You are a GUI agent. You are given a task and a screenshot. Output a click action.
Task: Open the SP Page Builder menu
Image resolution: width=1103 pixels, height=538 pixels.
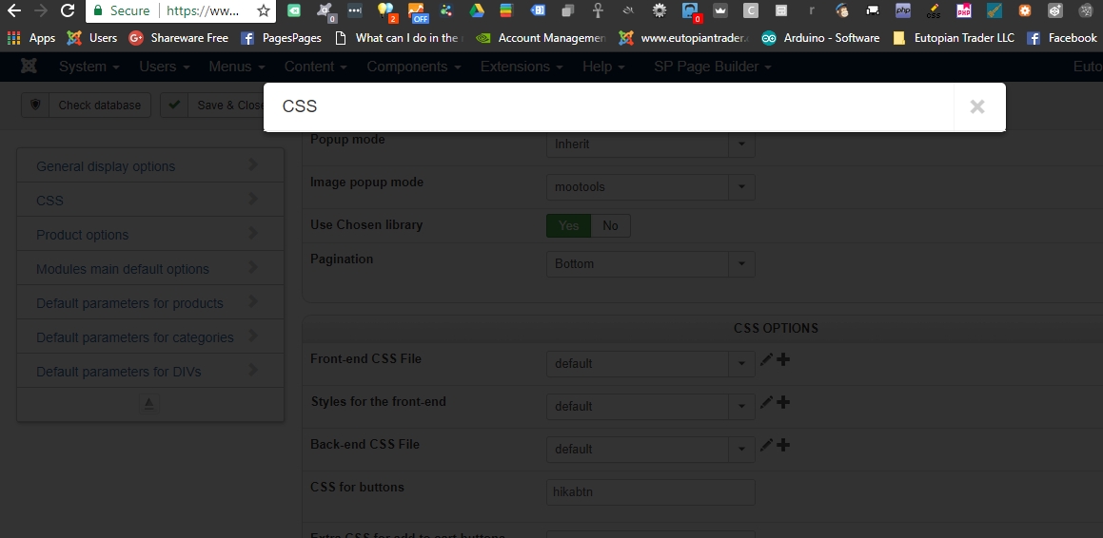click(x=713, y=66)
